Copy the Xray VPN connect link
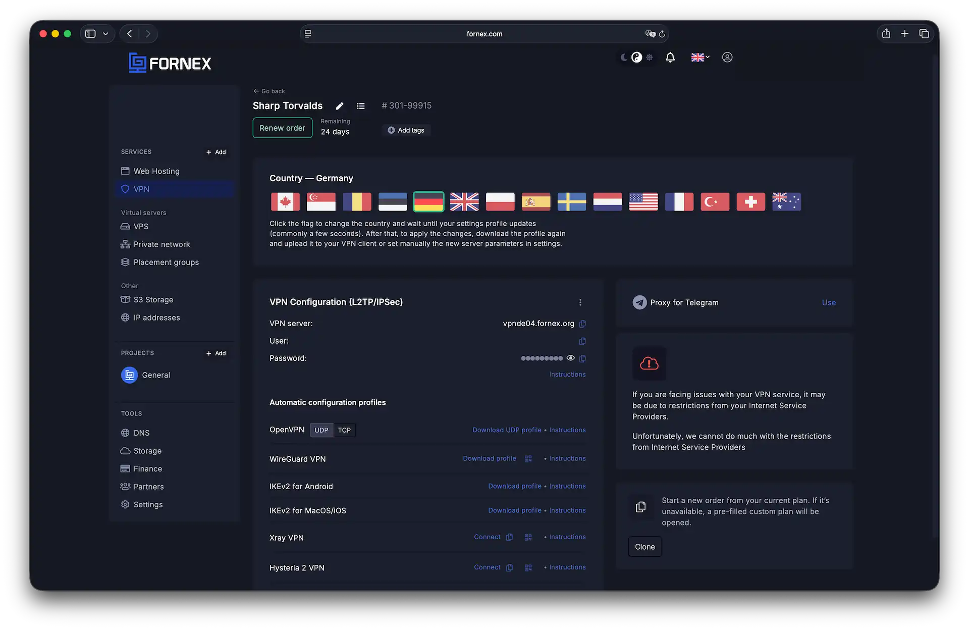The width and height of the screenshot is (969, 630). click(x=509, y=538)
